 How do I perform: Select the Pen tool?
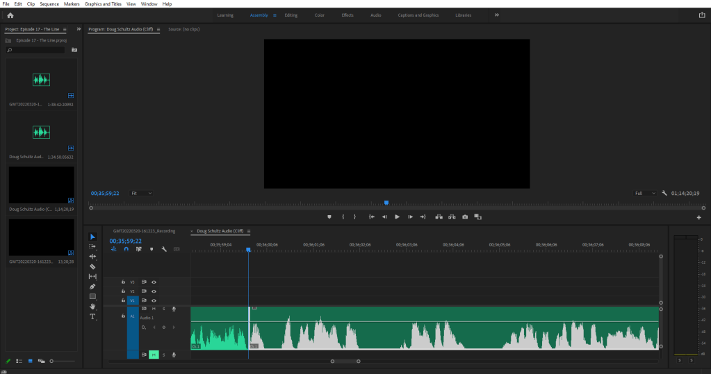tap(92, 287)
